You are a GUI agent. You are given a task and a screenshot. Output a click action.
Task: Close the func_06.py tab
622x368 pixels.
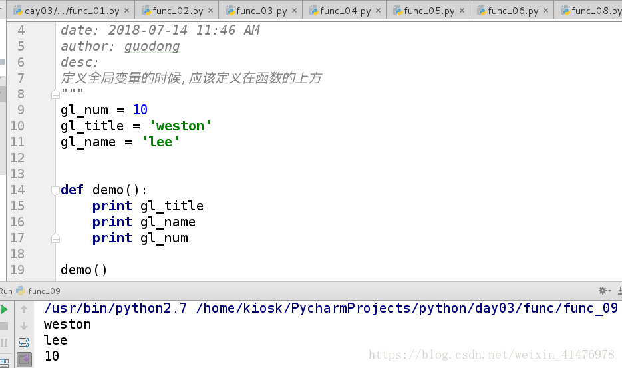[546, 11]
